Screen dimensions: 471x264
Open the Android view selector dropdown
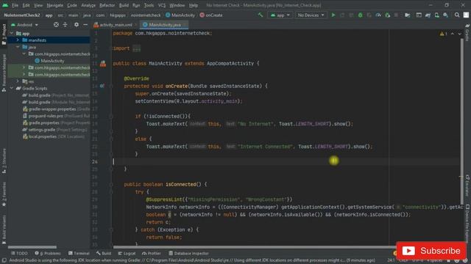[x=24, y=24]
